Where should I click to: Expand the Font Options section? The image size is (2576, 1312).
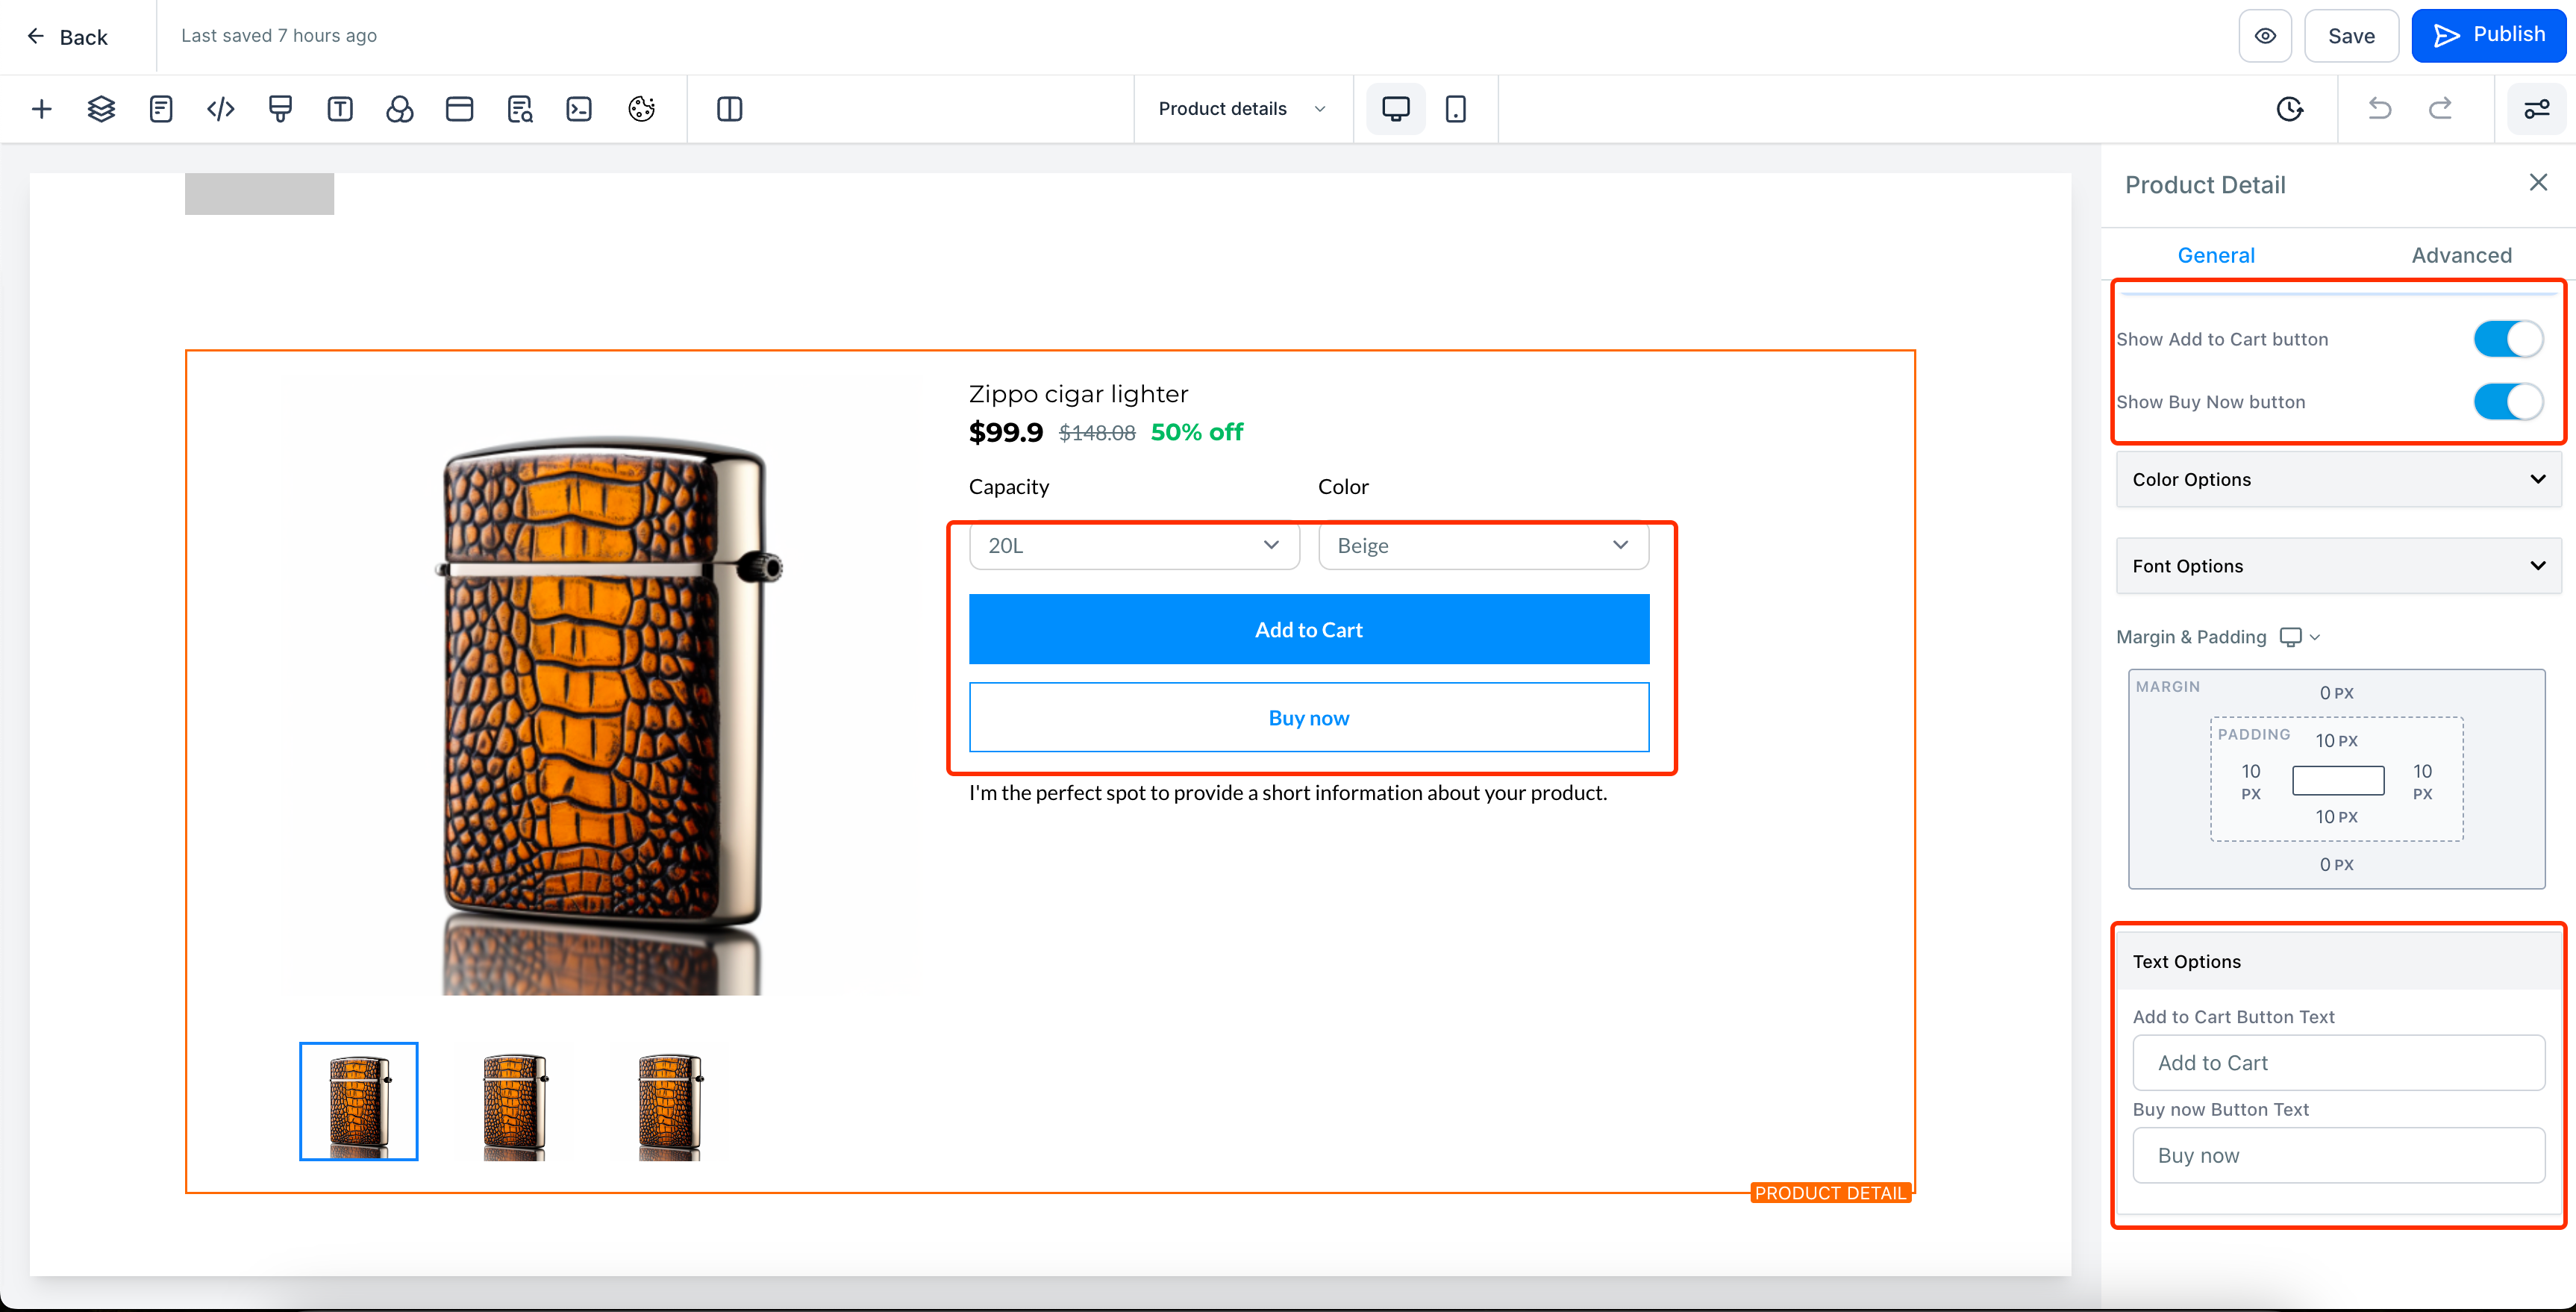pyautogui.click(x=2338, y=566)
